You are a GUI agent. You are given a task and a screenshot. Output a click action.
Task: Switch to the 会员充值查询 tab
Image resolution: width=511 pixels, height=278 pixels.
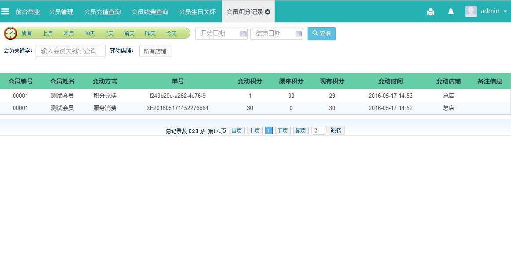point(102,12)
